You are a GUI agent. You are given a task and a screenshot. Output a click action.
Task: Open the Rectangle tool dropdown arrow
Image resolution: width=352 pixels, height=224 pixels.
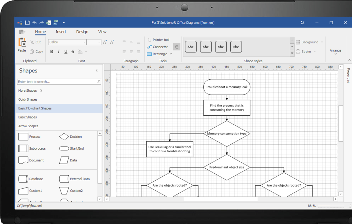click(171, 54)
